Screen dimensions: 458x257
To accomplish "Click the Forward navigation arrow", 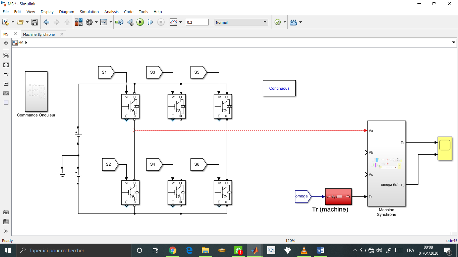I will (x=57, y=22).
